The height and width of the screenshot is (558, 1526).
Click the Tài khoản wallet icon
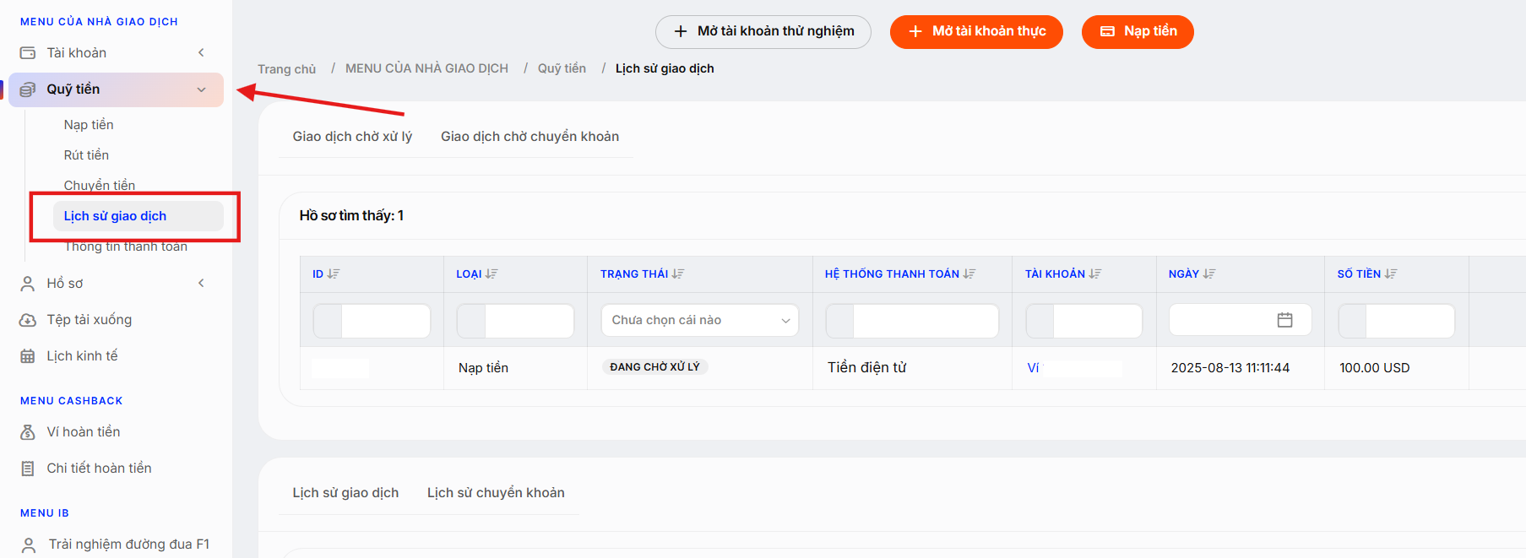pyautogui.click(x=28, y=53)
